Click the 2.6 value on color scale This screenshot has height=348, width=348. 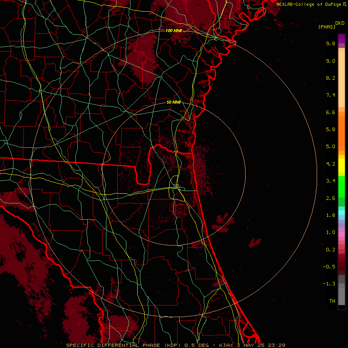pos(331,198)
